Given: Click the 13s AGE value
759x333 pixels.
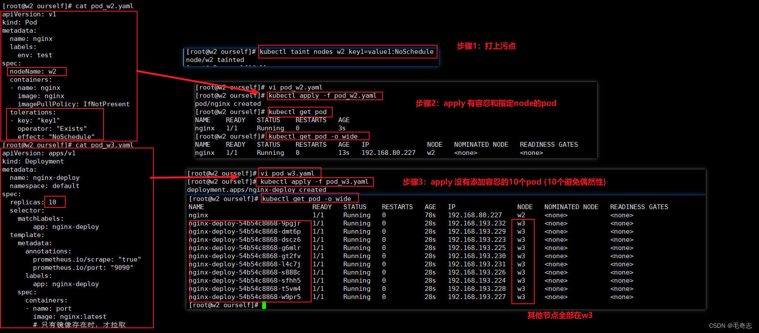Looking at the screenshot, I should [x=344, y=153].
